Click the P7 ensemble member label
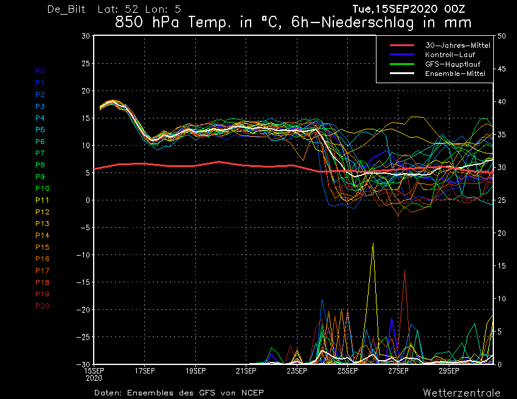This screenshot has width=517, height=399. pos(40,153)
